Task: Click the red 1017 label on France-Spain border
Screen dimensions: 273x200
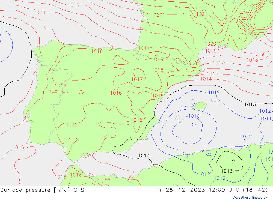Action: 144,48
